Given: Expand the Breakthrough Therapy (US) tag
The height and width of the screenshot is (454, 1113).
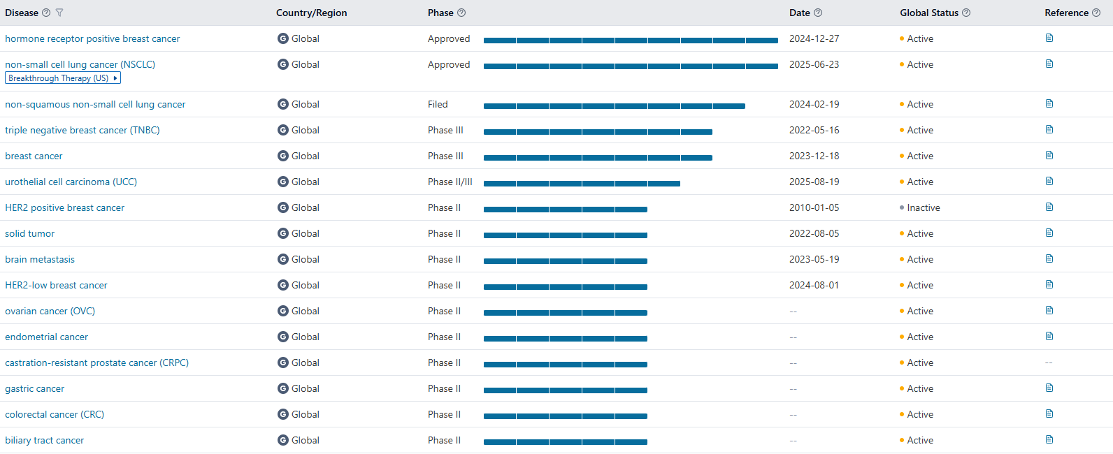Looking at the screenshot, I should pos(115,78).
